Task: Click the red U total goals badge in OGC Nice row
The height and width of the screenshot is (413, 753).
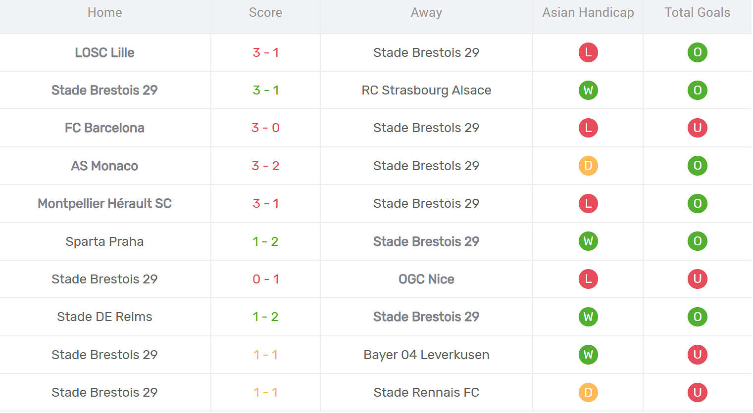Action: 697,279
